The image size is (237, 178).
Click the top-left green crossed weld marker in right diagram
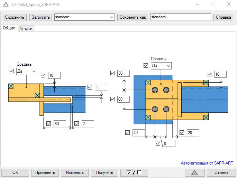(x=148, y=82)
